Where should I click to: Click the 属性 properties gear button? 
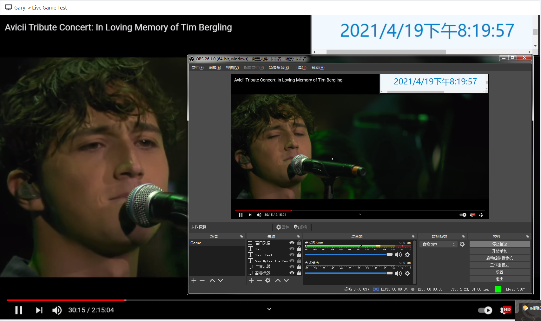click(x=282, y=227)
